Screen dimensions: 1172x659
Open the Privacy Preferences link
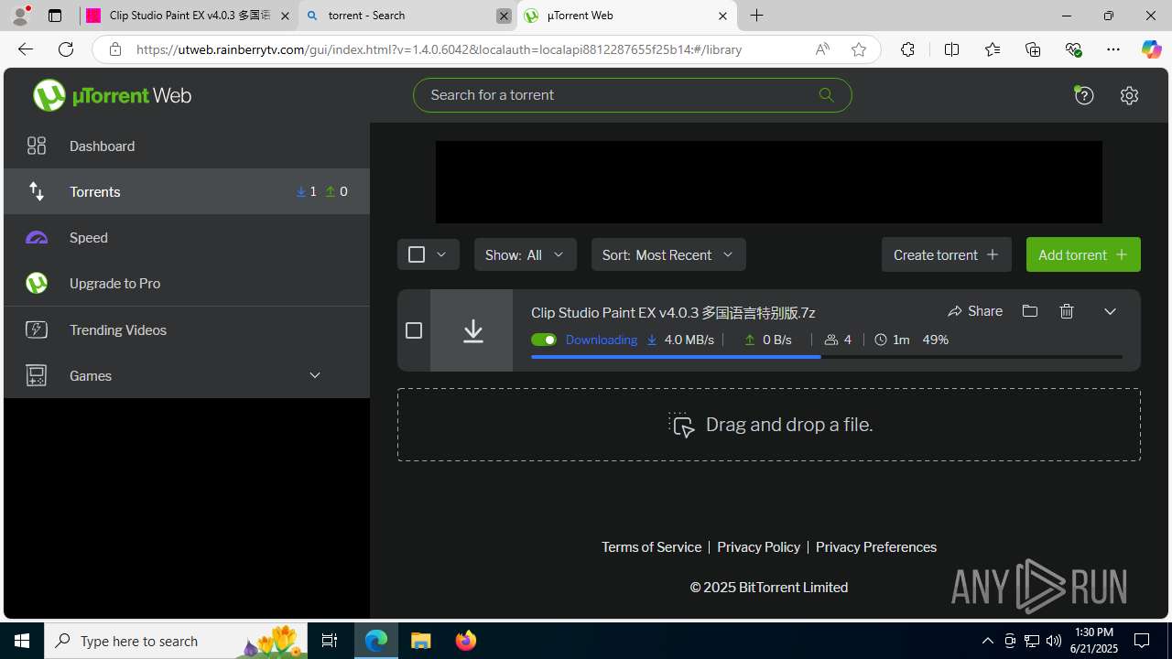pos(876,547)
